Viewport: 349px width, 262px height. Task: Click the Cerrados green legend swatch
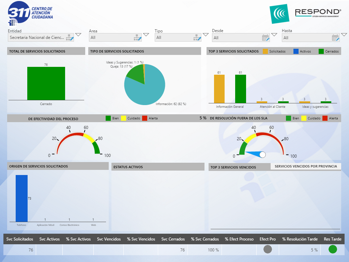coord(321,51)
